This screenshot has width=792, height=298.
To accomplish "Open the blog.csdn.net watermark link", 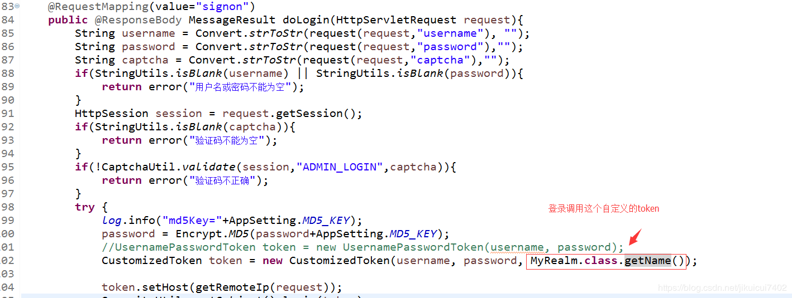I will pyautogui.click(x=723, y=288).
